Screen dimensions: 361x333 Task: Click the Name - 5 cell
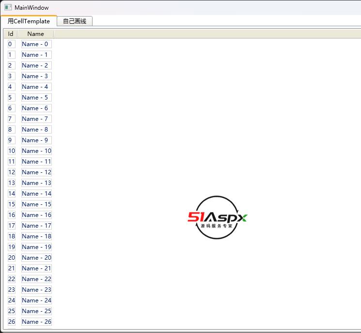36,98
